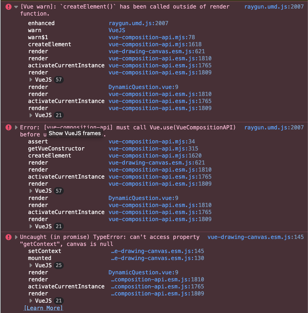Click the error icon next to the Uncaught TypeError
The height and width of the screenshot is (313, 308).
point(8,237)
